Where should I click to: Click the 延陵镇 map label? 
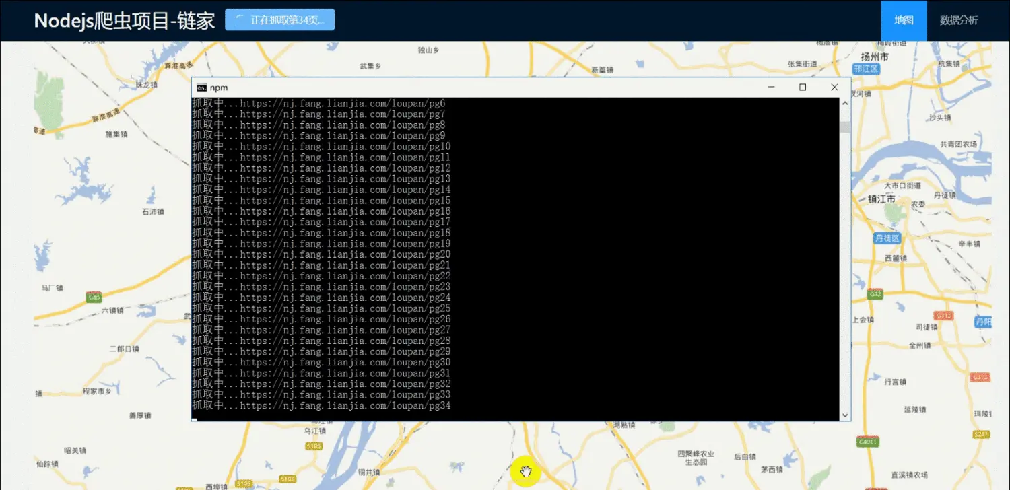pyautogui.click(x=915, y=409)
